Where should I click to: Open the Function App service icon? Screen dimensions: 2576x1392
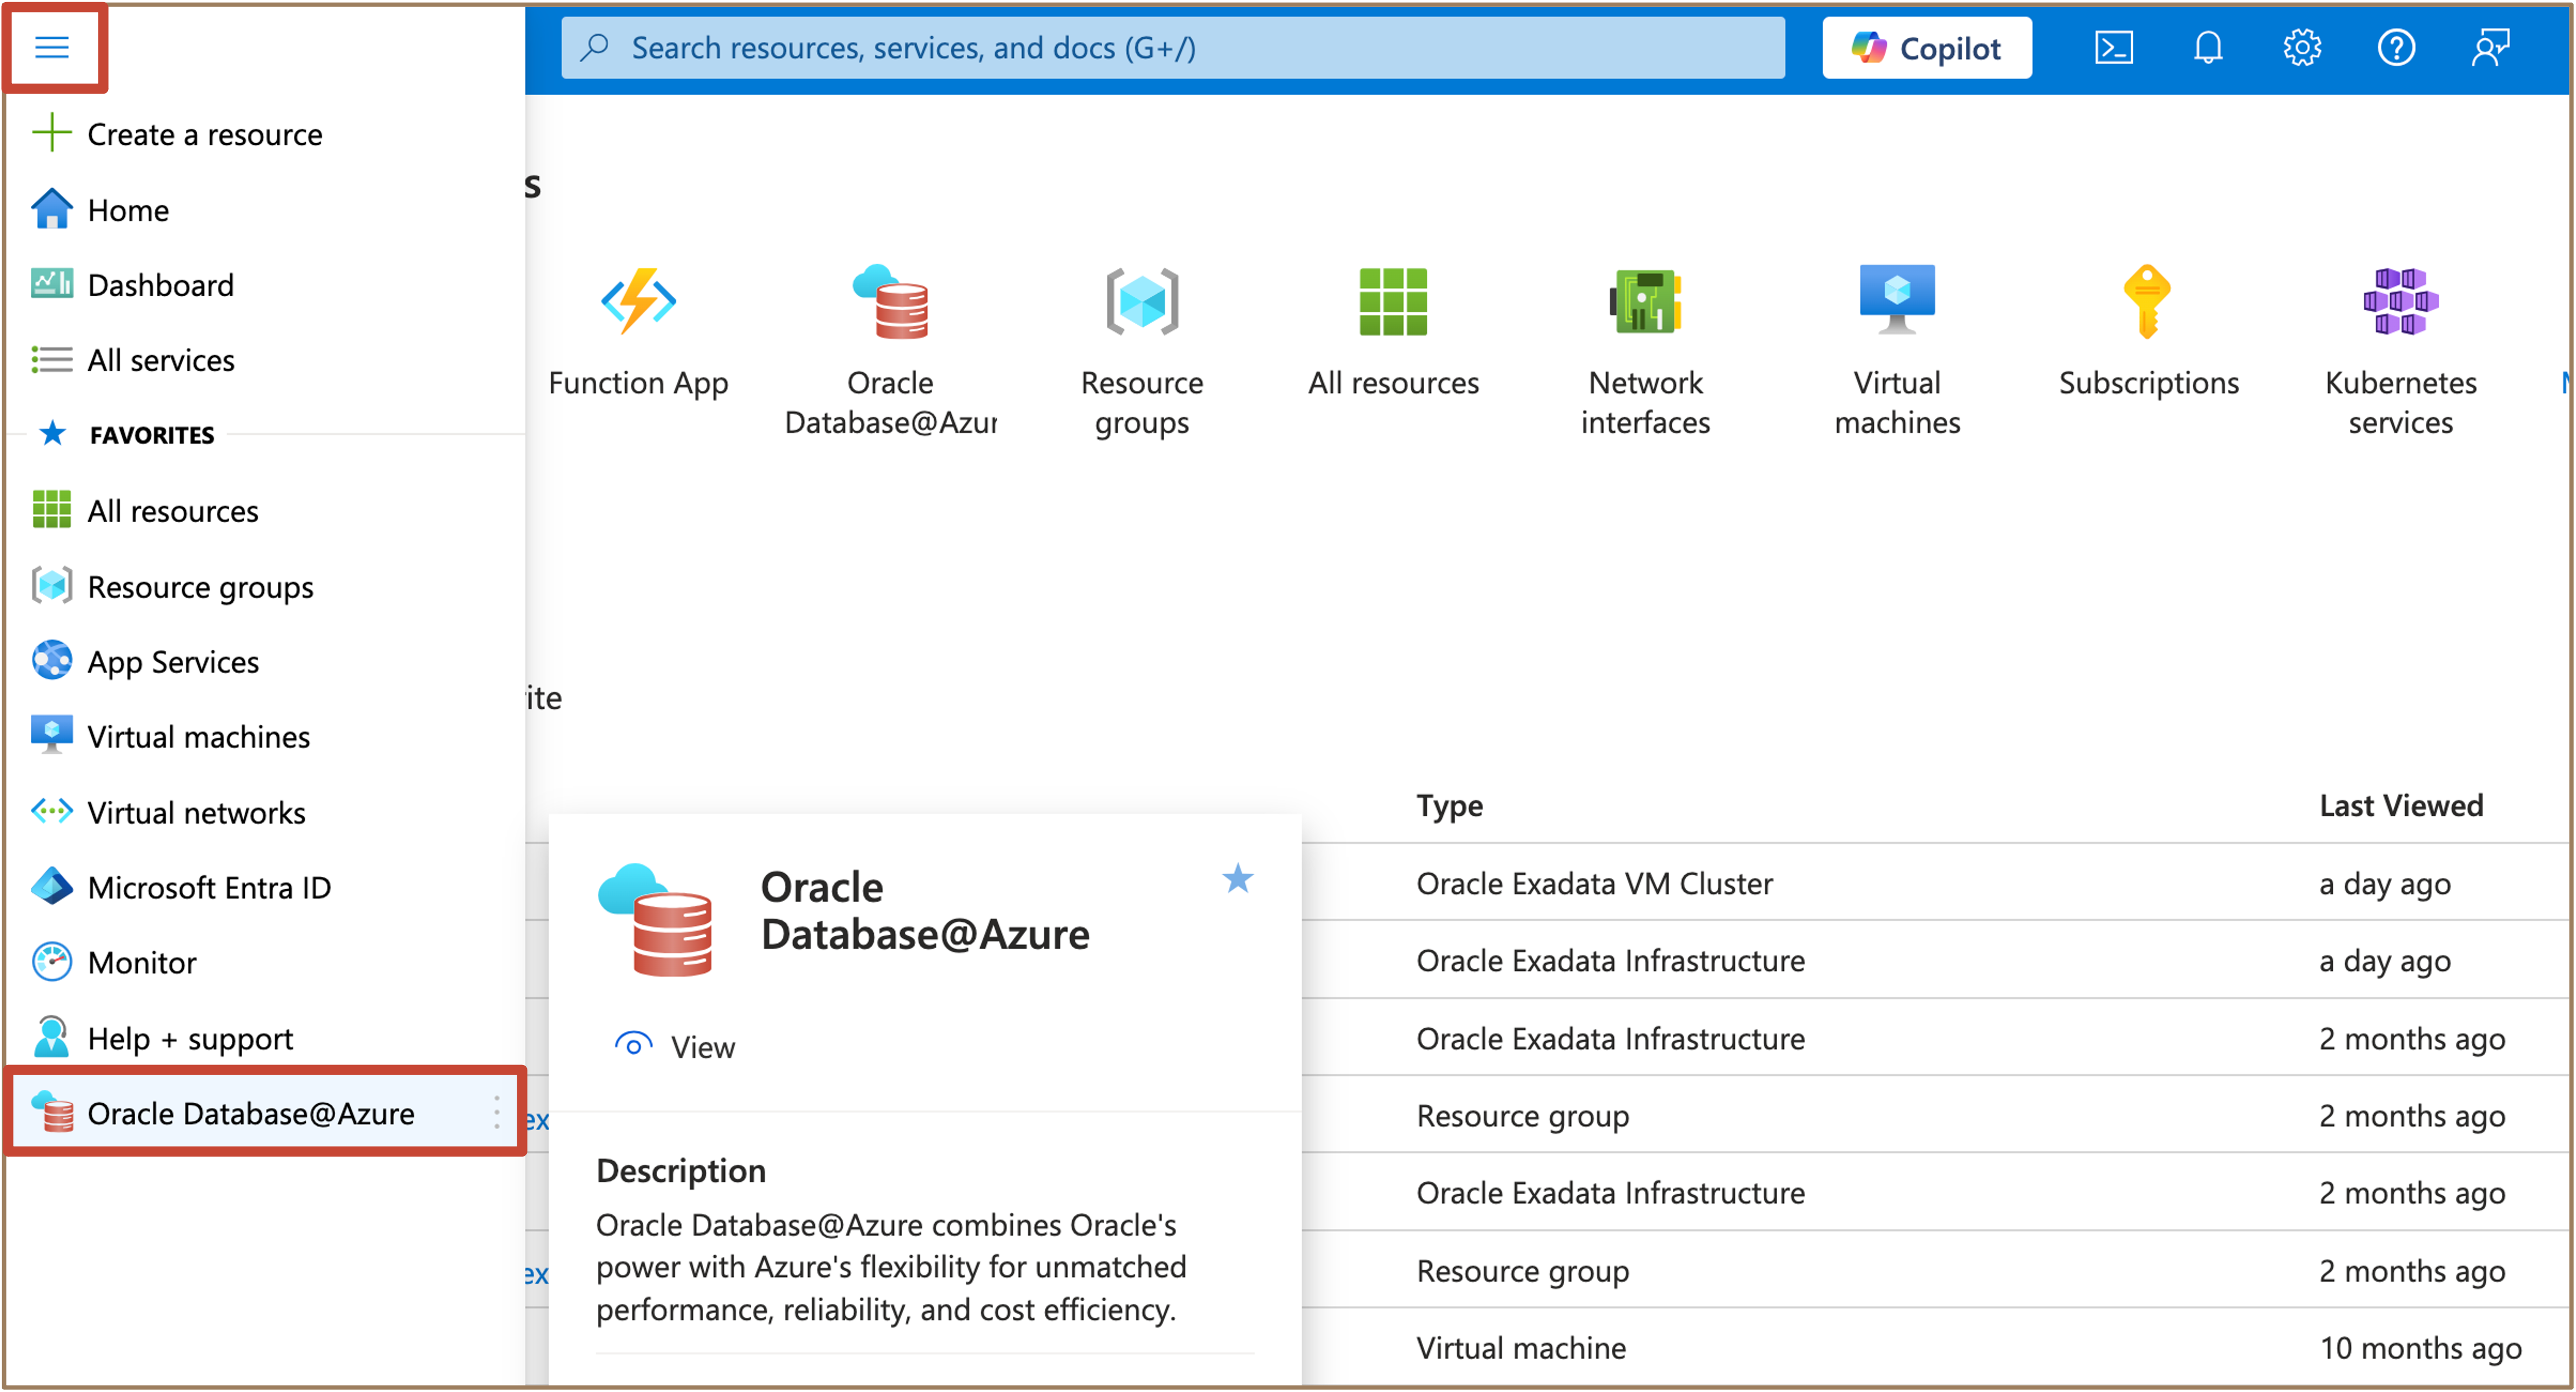point(638,301)
